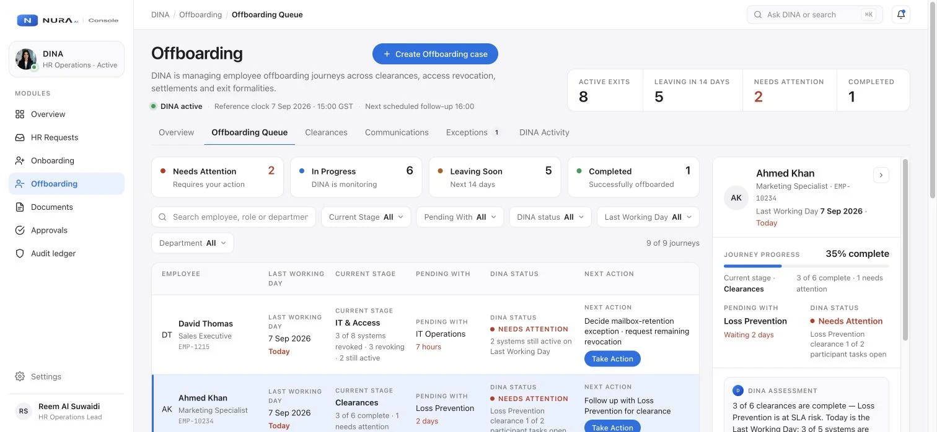Go to HR Requests module
The width and height of the screenshot is (937, 432).
tap(66, 137)
